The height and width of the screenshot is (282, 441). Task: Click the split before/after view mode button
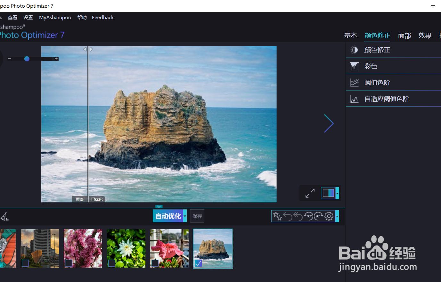(328, 193)
